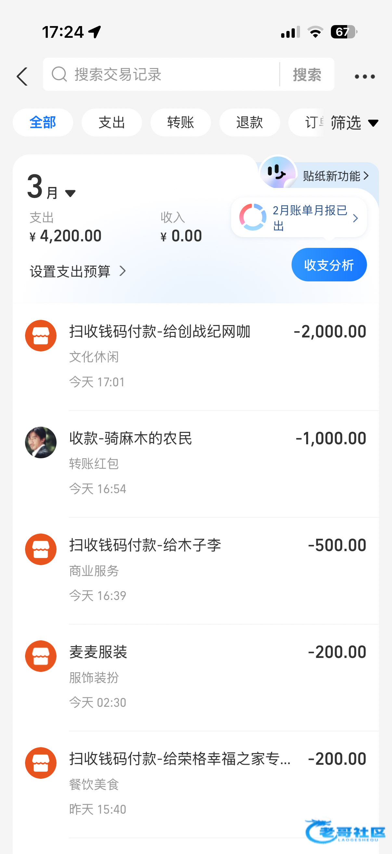Tap the shop icon beside 木子李 payment
Image resolution: width=392 pixels, height=854 pixels.
click(41, 549)
